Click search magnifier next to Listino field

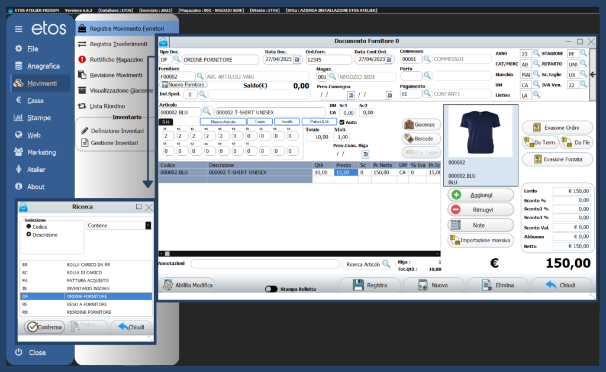click(x=536, y=95)
